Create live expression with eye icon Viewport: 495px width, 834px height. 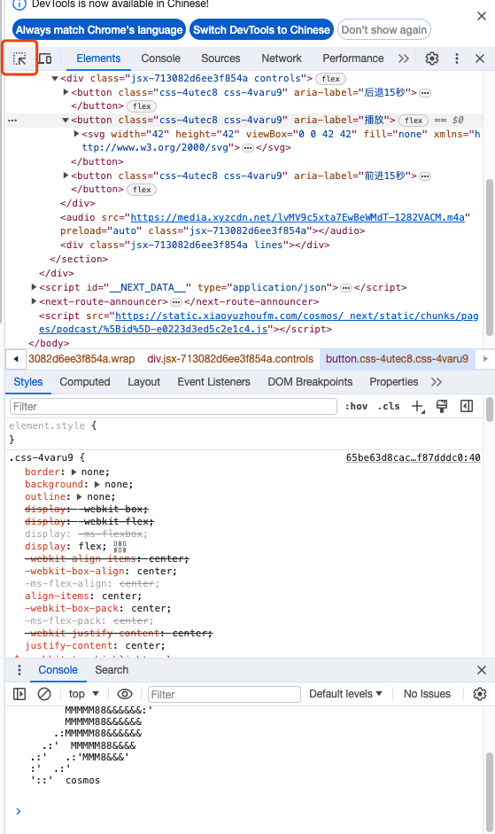125,694
